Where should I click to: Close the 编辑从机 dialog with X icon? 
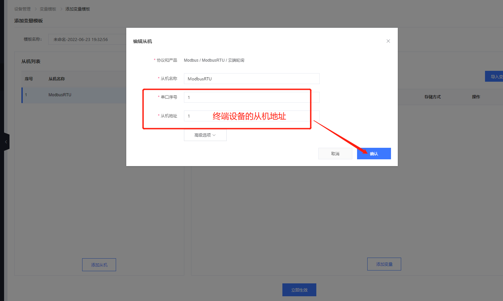388,41
